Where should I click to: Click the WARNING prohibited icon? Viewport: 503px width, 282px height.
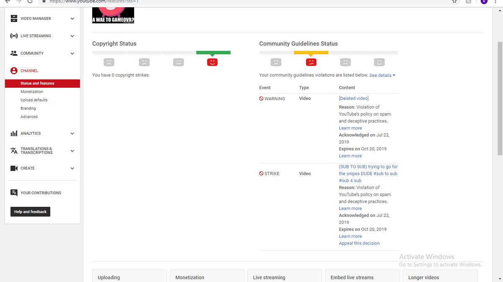pos(261,99)
